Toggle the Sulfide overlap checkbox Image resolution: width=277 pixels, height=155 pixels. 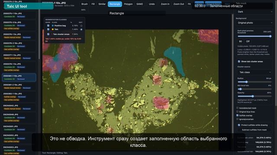(238, 115)
